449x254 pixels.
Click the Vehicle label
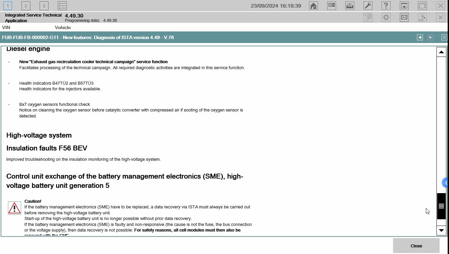[63, 27]
